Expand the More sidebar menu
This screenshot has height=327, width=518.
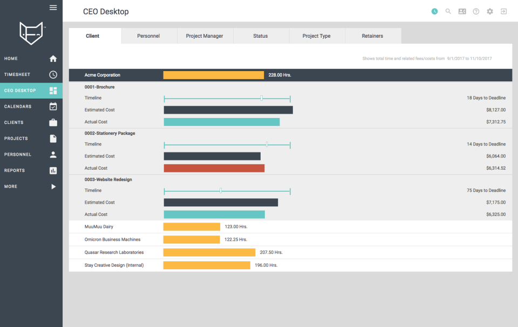click(x=31, y=186)
